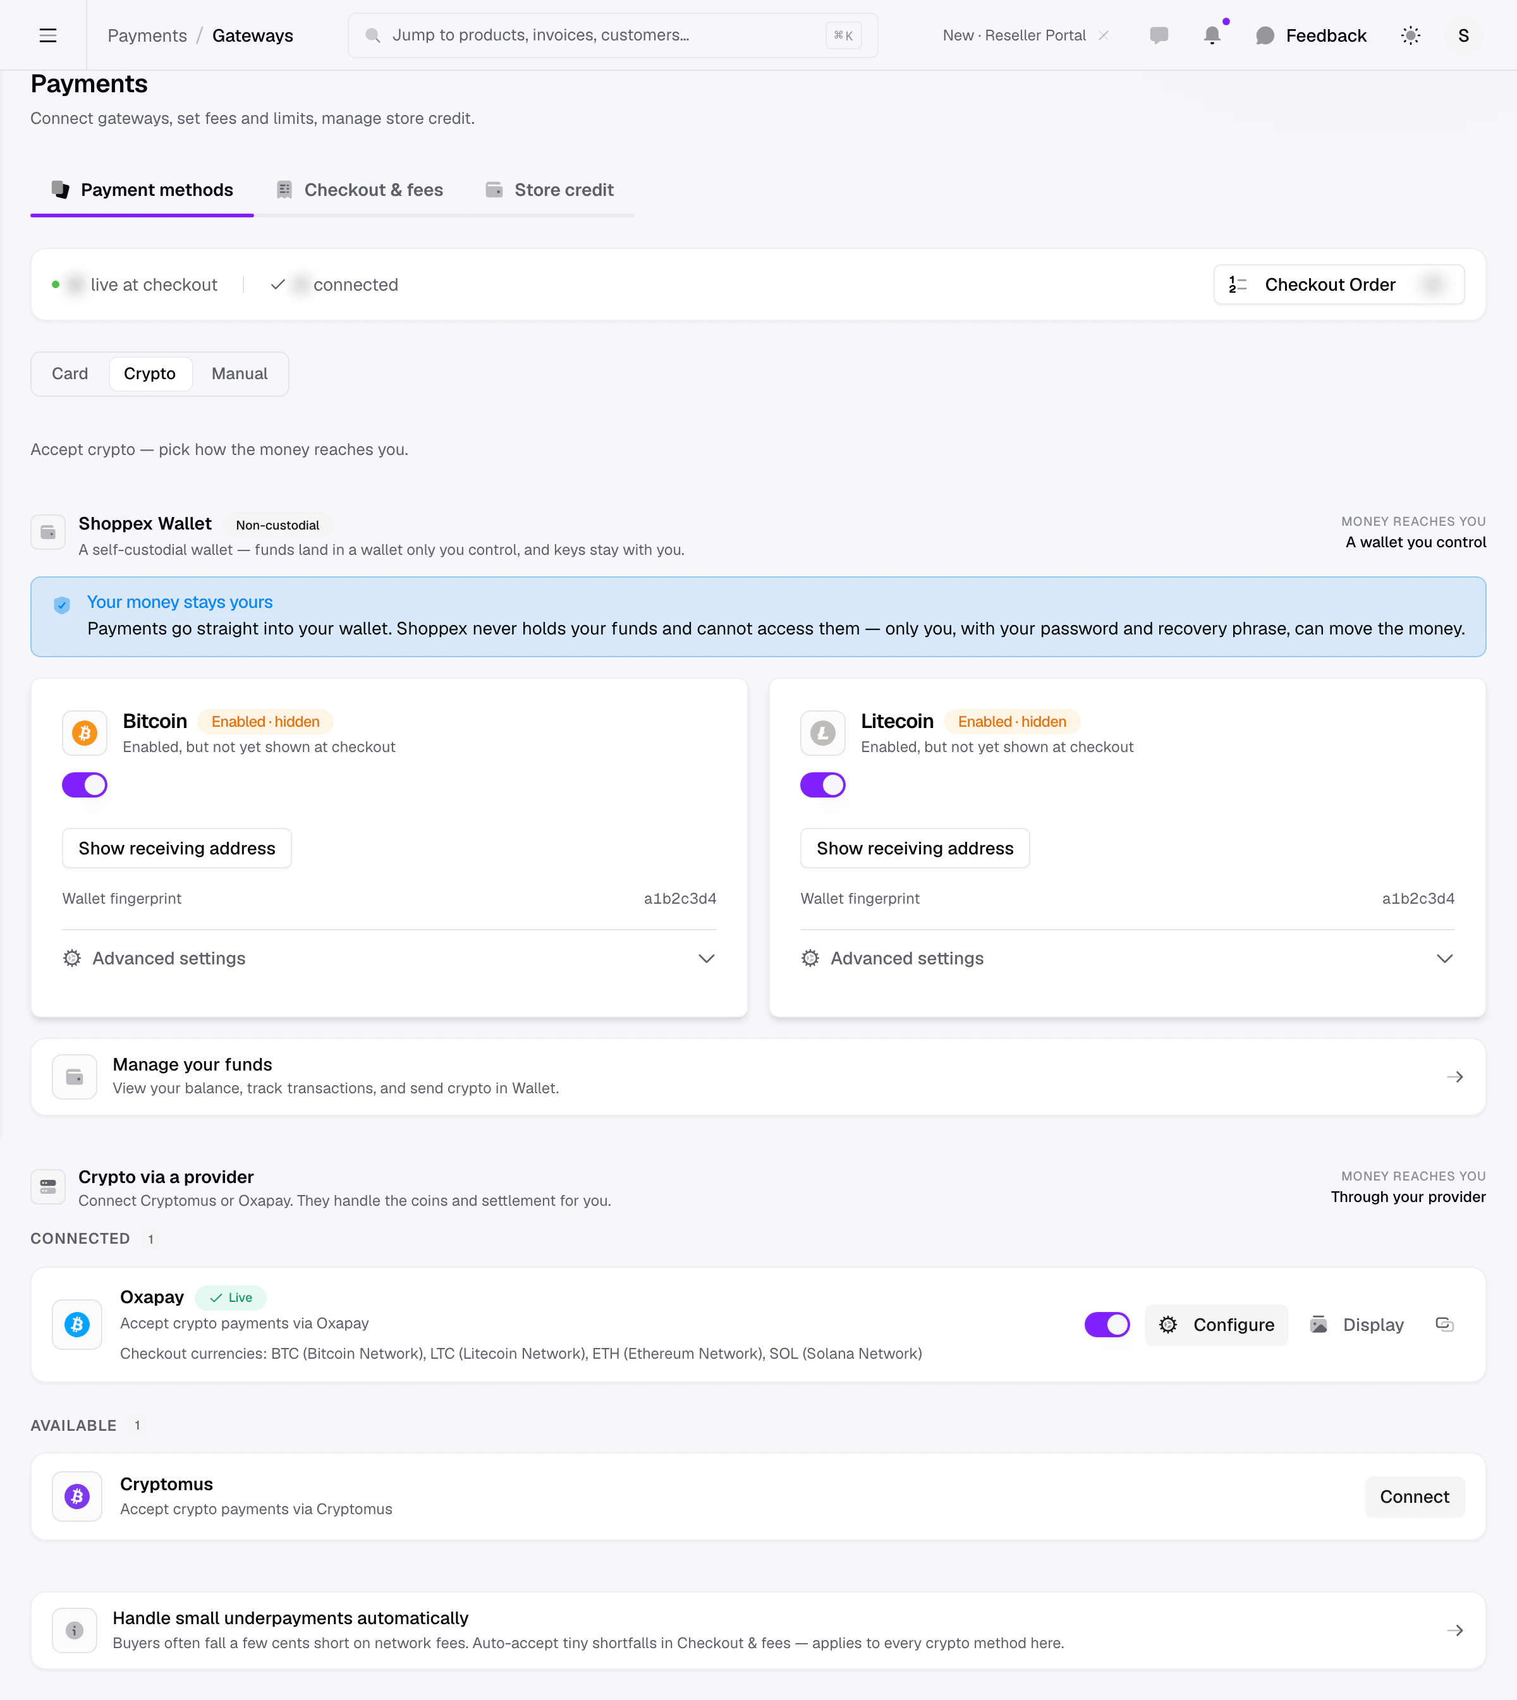1517x1700 pixels.
Task: Open Manage your funds arrow
Action: tap(1455, 1077)
